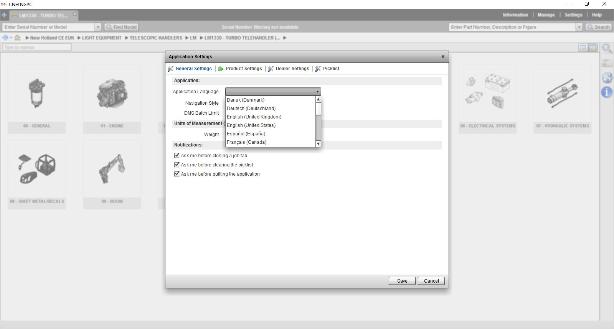Viewport: 614px width, 329px height.
Task: Click the Product Settings puzzle icon
Action: coord(221,69)
